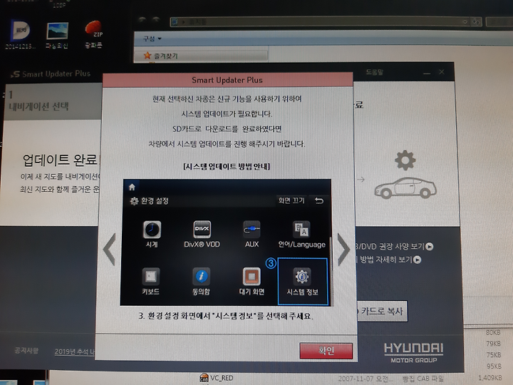Click the 화면 끄기 button in the guide image
Image resolution: width=513 pixels, height=385 pixels.
[291, 200]
